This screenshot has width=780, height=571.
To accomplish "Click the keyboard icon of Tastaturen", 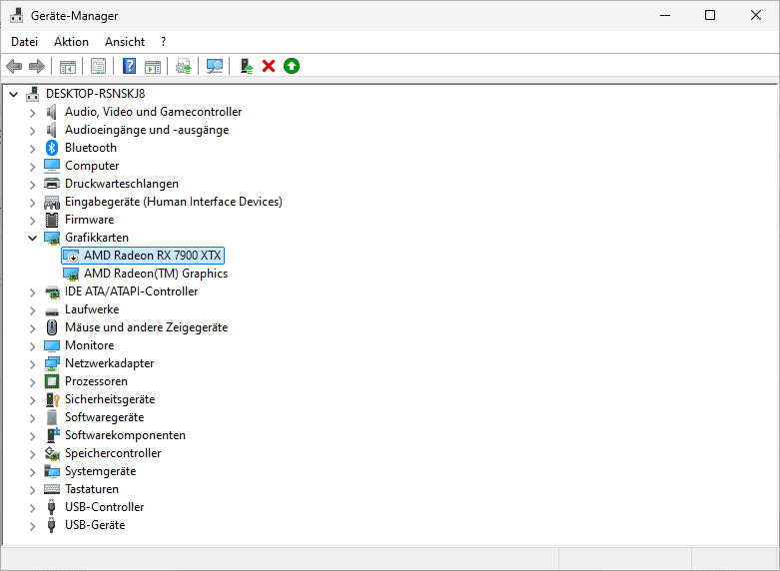I will pos(52,489).
